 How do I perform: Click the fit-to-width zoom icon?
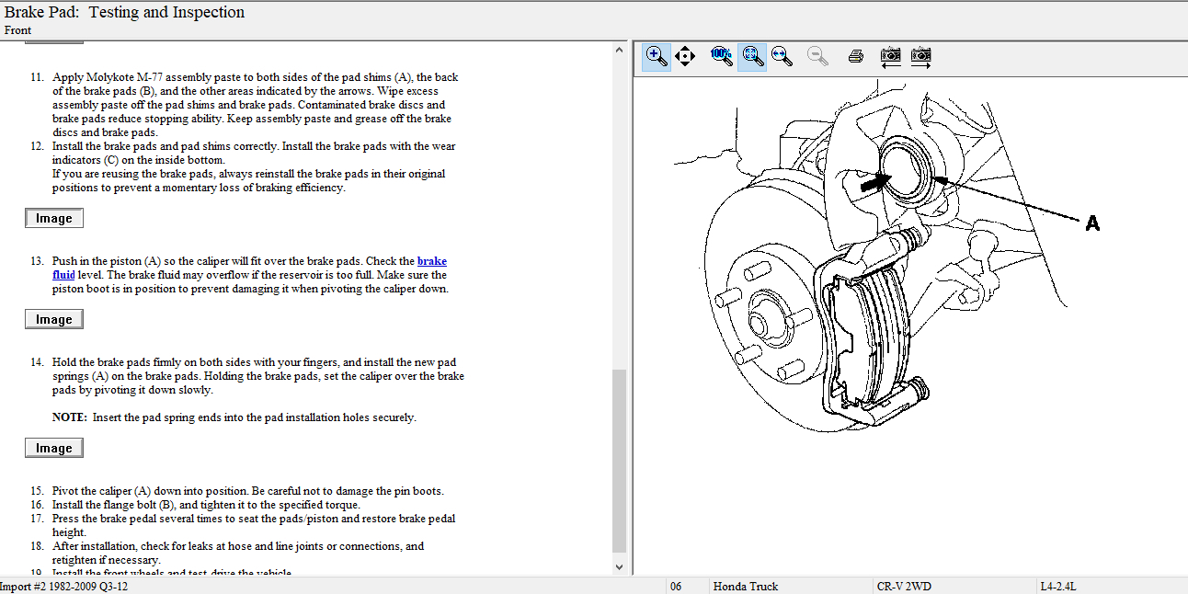pos(782,56)
